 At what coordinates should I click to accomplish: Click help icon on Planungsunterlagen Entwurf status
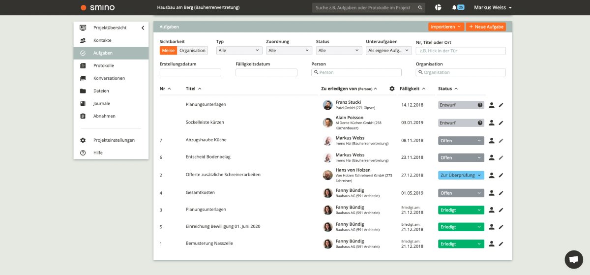(480, 105)
